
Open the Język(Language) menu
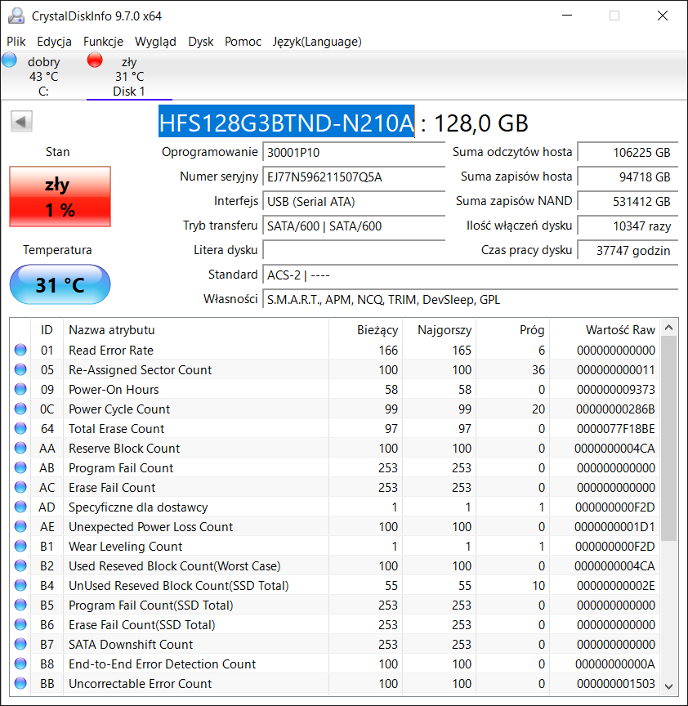click(x=317, y=42)
